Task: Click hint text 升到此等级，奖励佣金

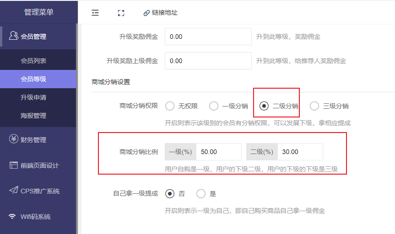Action: (x=288, y=37)
